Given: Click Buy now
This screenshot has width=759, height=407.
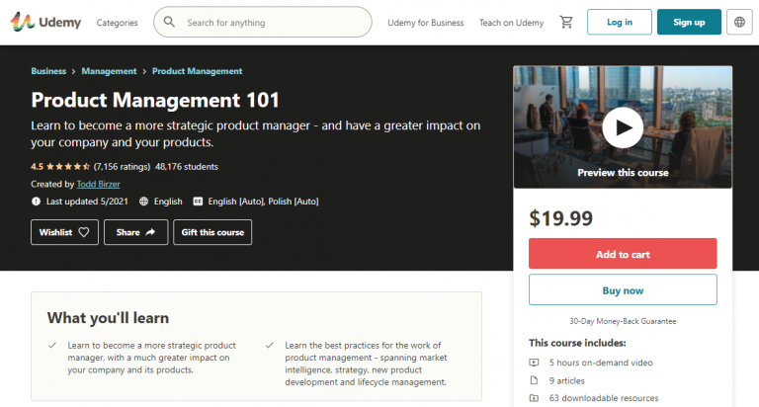Looking at the screenshot, I should 623,290.
